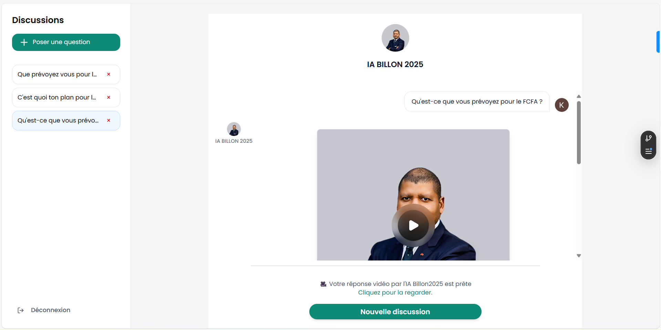Open 'Que prévoyez vous pour l...' discussion
The height and width of the screenshot is (330, 661).
click(x=57, y=74)
